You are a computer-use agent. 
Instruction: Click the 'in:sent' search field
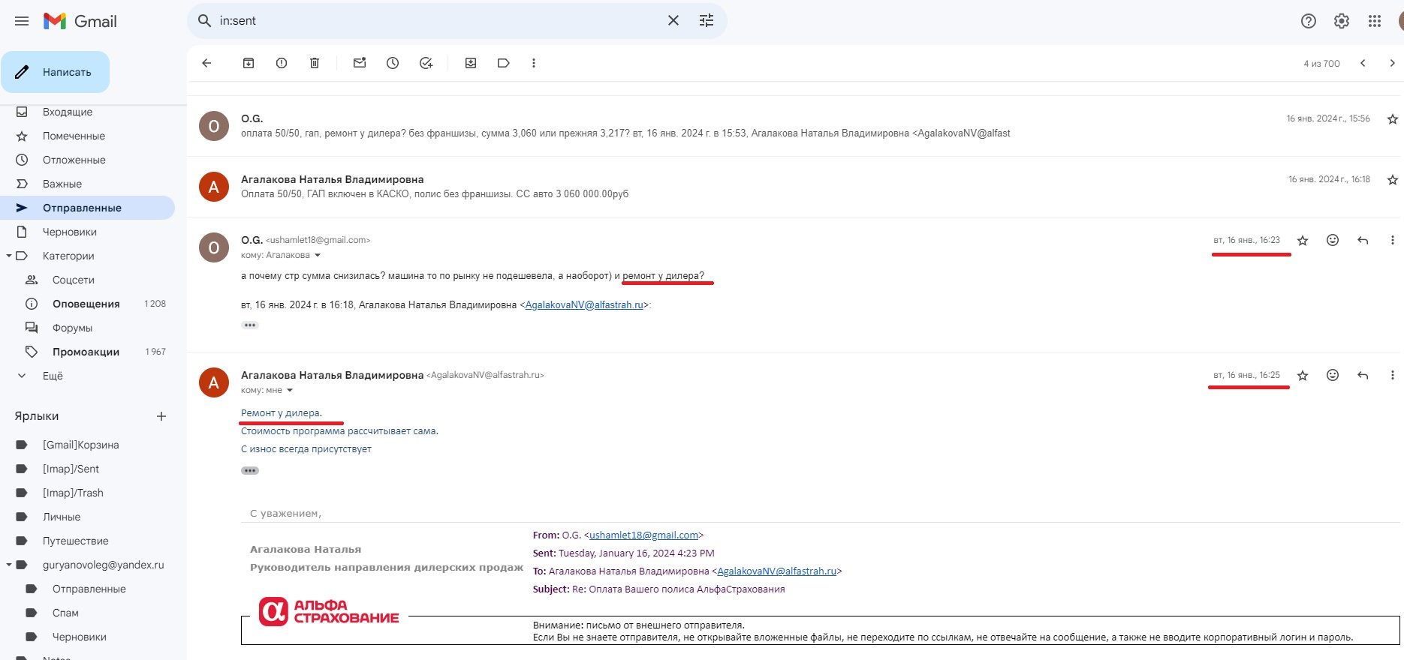point(435,21)
